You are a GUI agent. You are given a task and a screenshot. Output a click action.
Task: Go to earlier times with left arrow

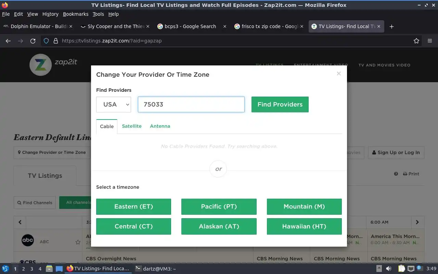20,222
